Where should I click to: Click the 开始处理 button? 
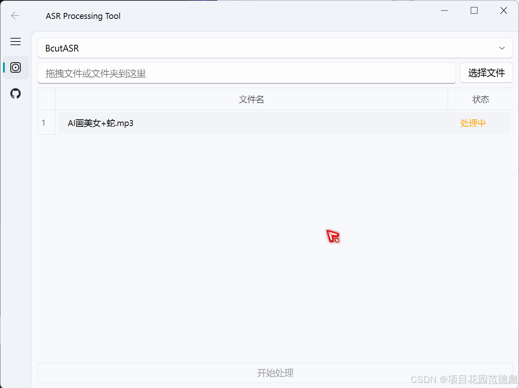275,373
